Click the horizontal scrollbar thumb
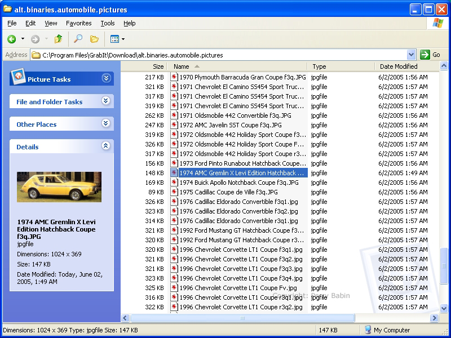451x338 pixels. click(x=242, y=318)
